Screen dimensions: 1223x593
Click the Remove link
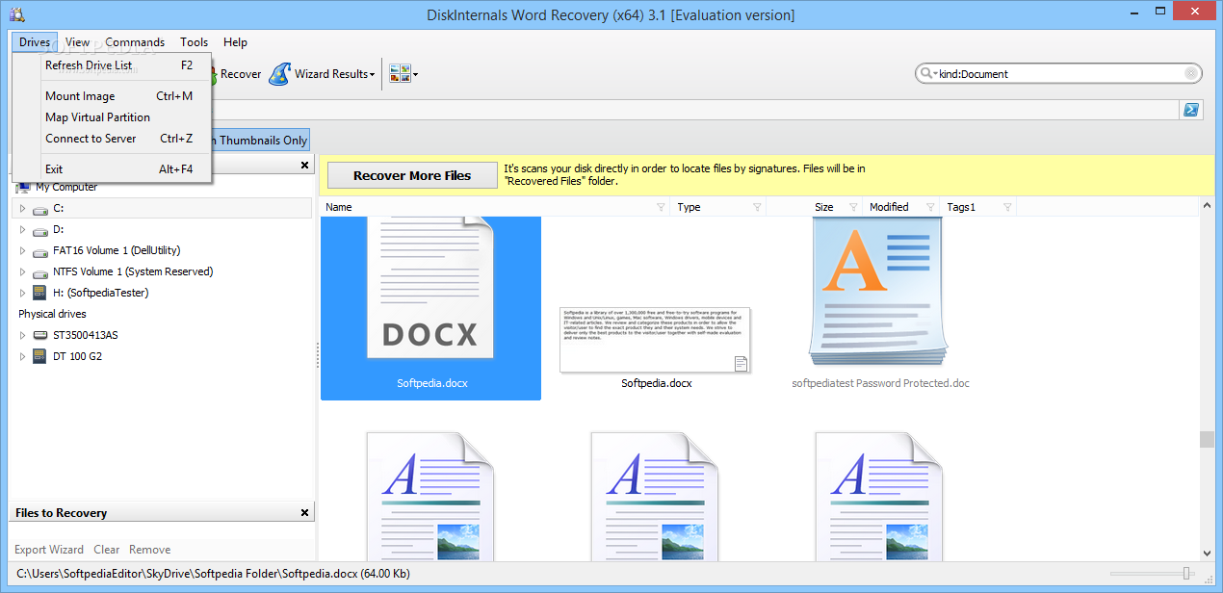click(x=150, y=550)
